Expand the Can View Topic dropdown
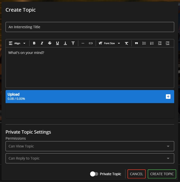The width and height of the screenshot is (180, 182). click(x=90, y=146)
